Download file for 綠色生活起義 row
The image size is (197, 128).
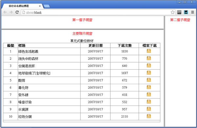(149, 51)
